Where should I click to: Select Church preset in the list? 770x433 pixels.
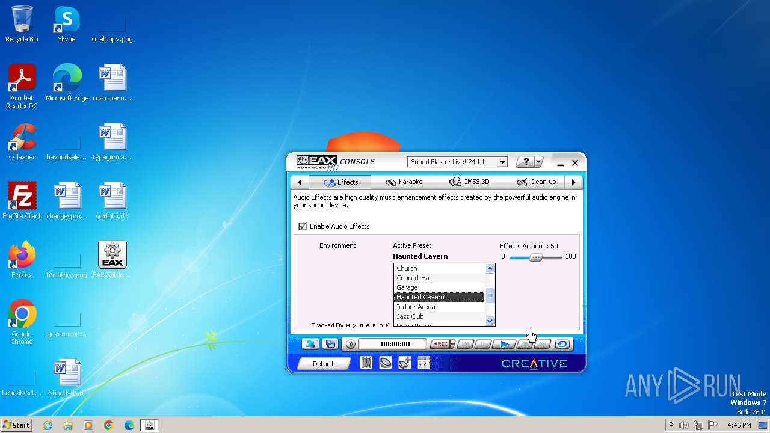click(x=439, y=268)
